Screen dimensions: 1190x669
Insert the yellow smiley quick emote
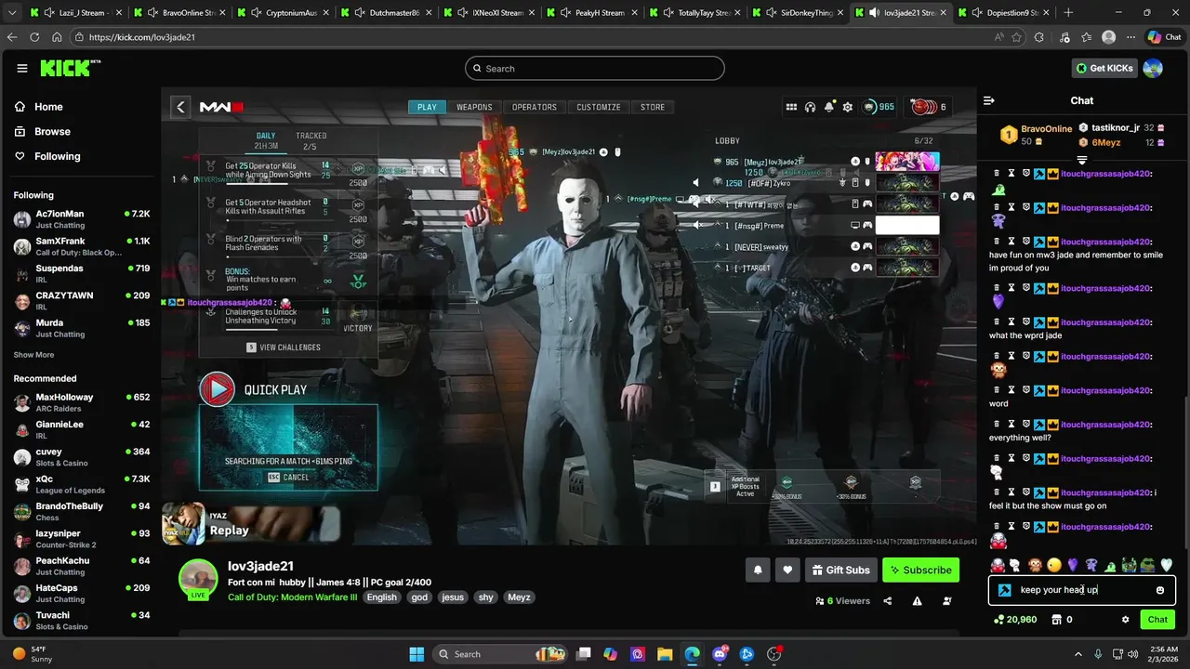click(1053, 565)
